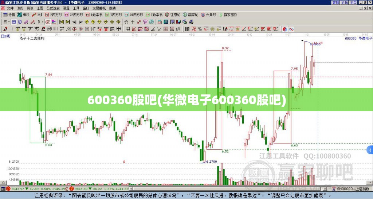The width and height of the screenshot is (373, 199).
Task: Open the T四方形 tool
Action: tap(114, 15)
